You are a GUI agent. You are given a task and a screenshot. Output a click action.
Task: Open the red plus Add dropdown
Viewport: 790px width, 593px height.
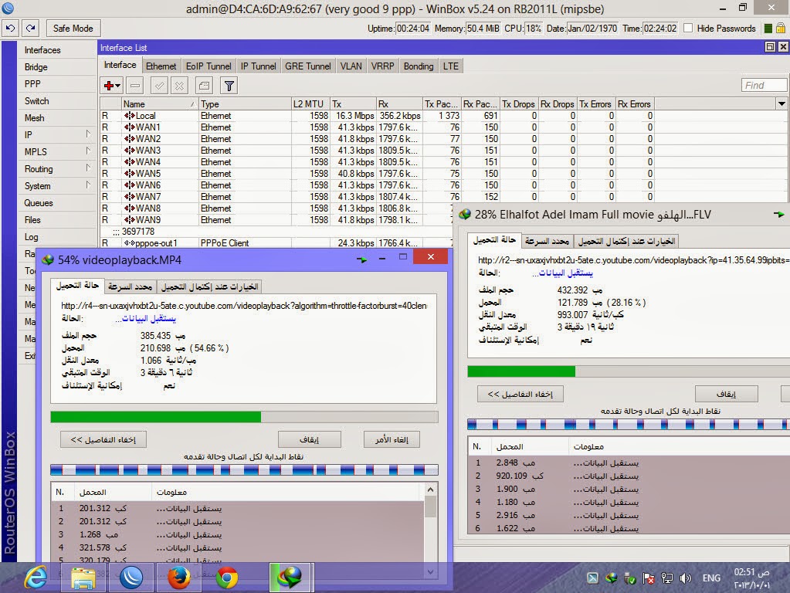[112, 86]
